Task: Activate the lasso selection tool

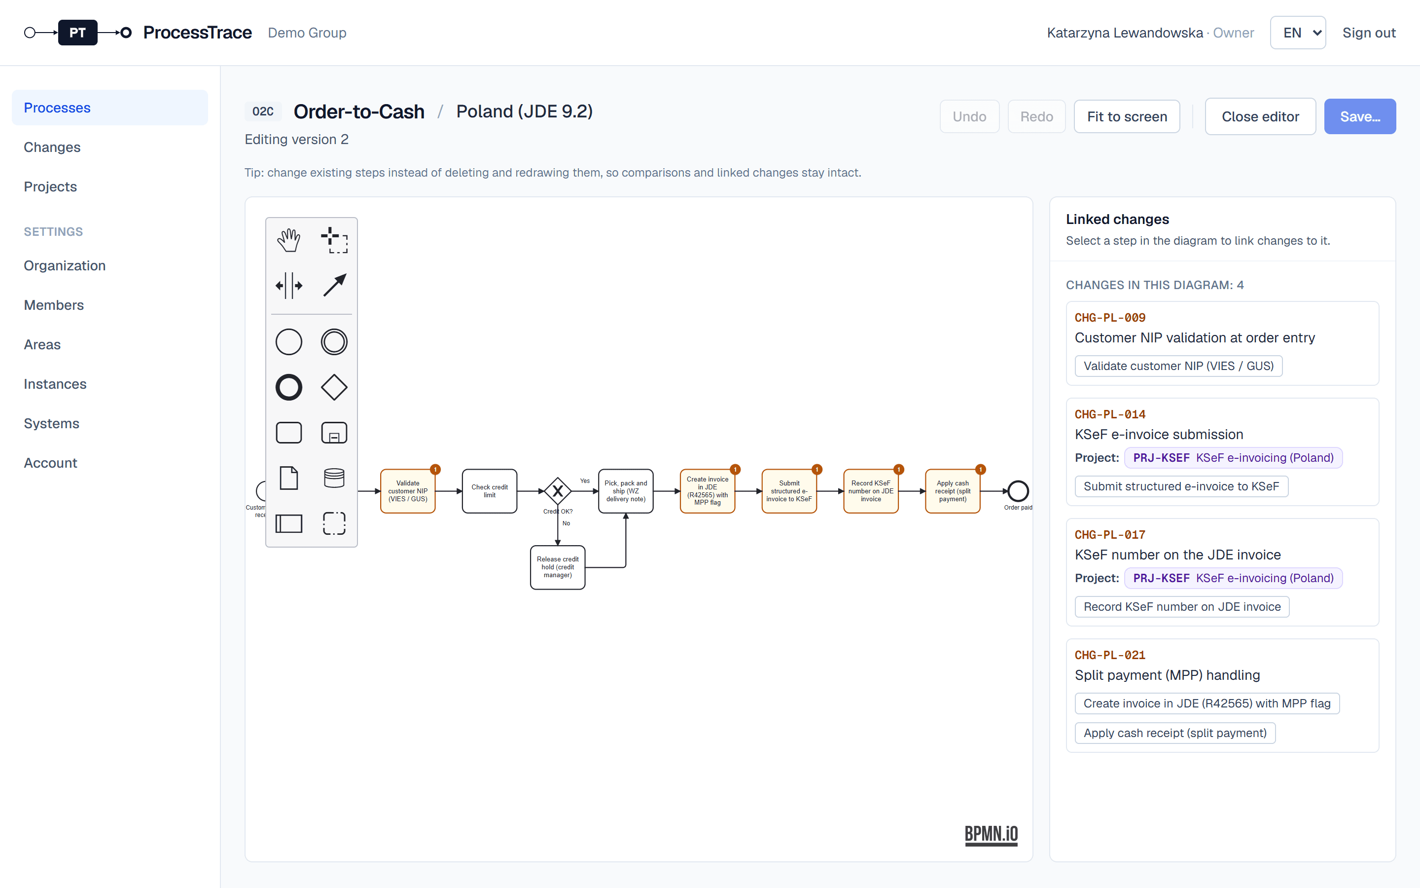Action: pos(334,240)
